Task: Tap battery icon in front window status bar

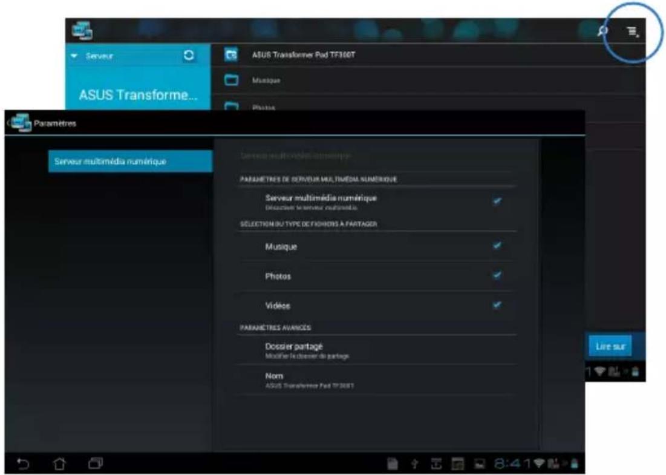Action: point(574,463)
